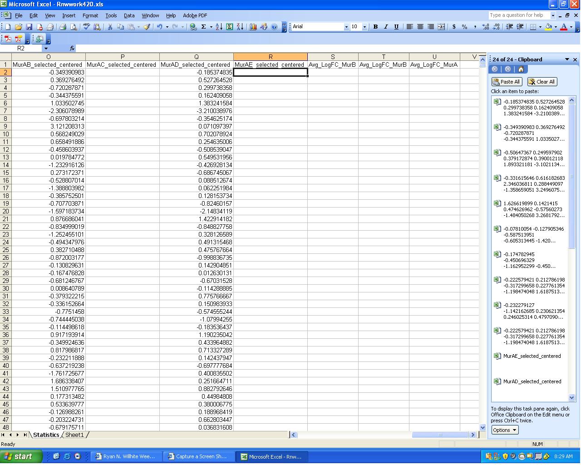Click the Clear All button
This screenshot has width=581, height=465.
(542, 82)
